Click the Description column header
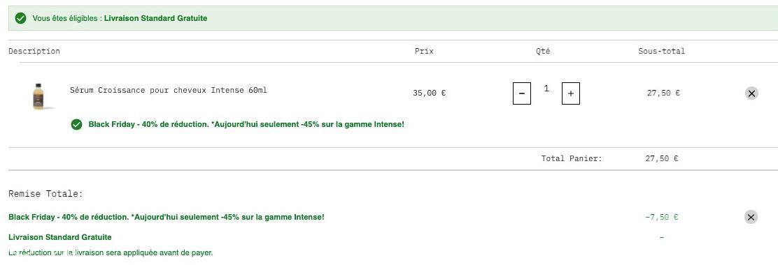Image resolution: width=778 pixels, height=265 pixels. coord(34,51)
